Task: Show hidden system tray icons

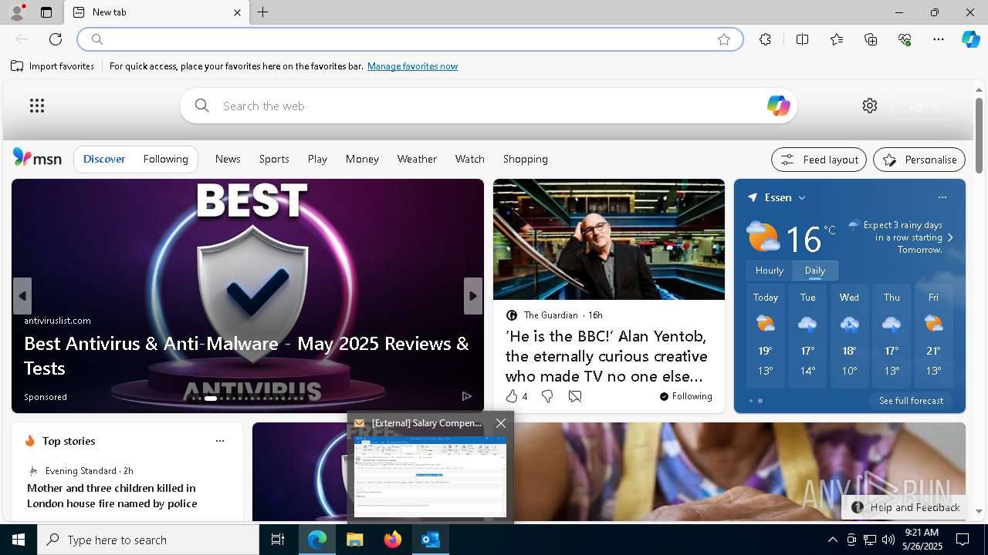Action: [832, 540]
